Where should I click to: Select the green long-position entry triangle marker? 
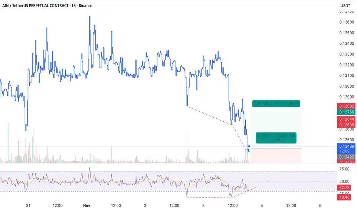(249, 151)
